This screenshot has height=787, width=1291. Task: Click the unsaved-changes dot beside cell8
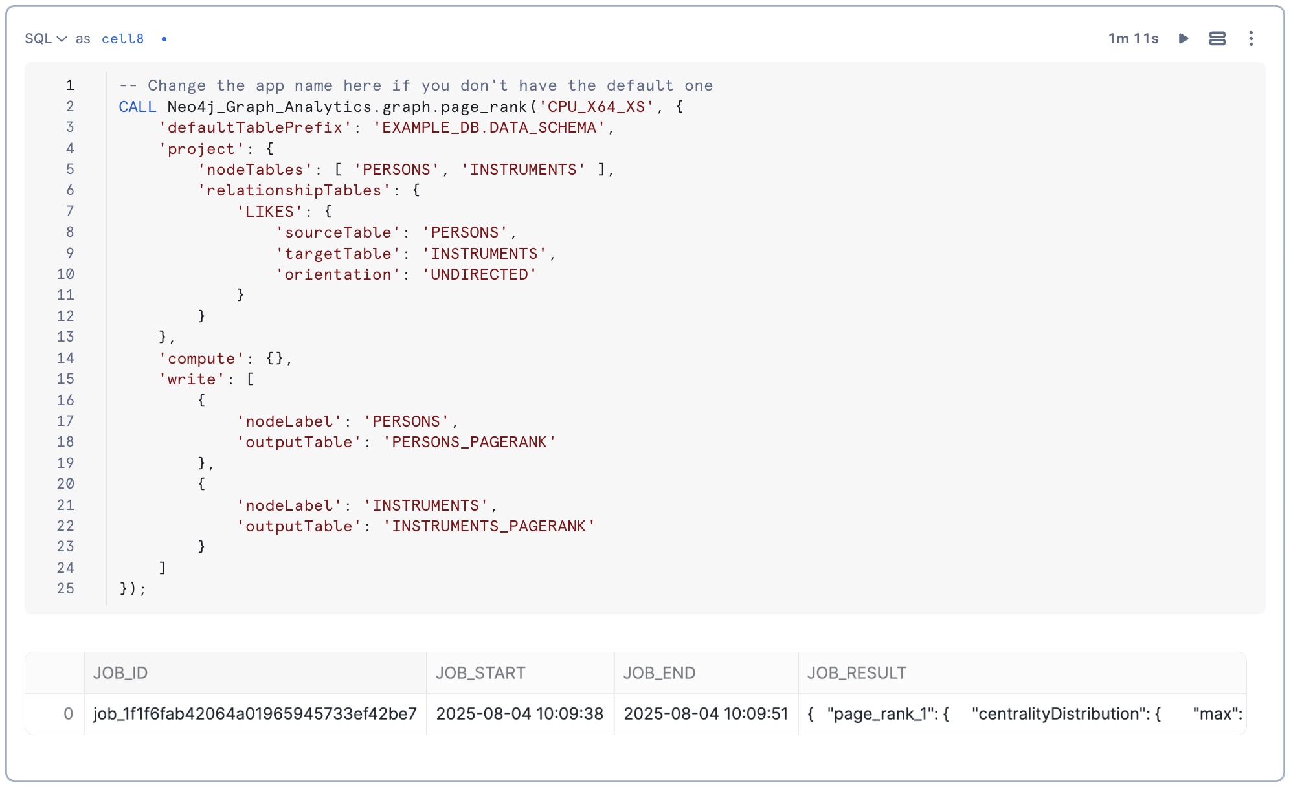(x=164, y=39)
